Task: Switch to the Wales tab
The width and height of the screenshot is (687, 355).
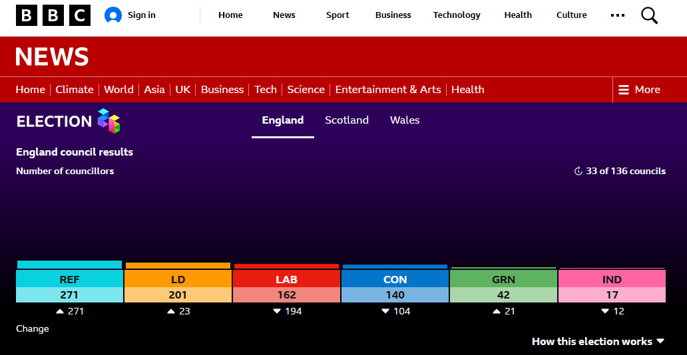Action: point(405,120)
